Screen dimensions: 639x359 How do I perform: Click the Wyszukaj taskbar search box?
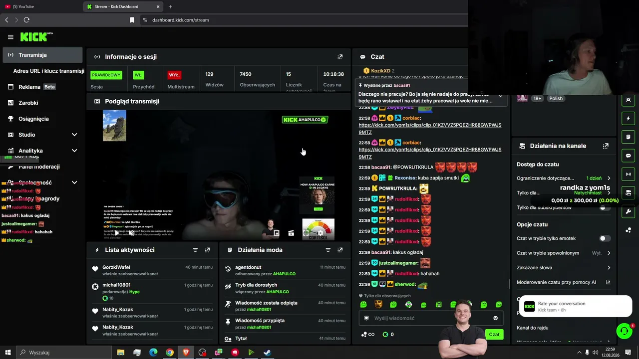pos(65,353)
